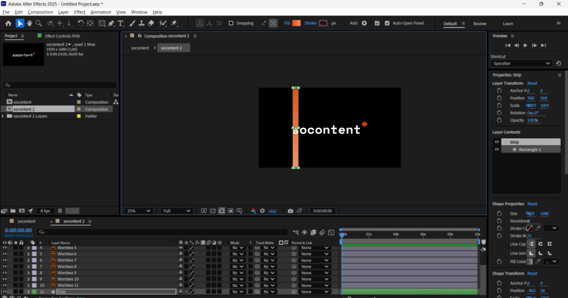Toggle visibility of Strip in Layer Contents
The image size is (568, 298).
point(496,142)
